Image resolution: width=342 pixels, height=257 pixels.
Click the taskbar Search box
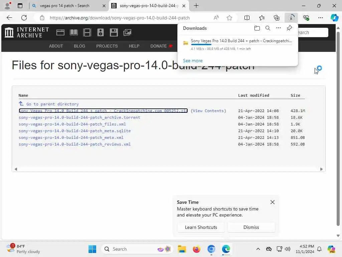click(137, 249)
